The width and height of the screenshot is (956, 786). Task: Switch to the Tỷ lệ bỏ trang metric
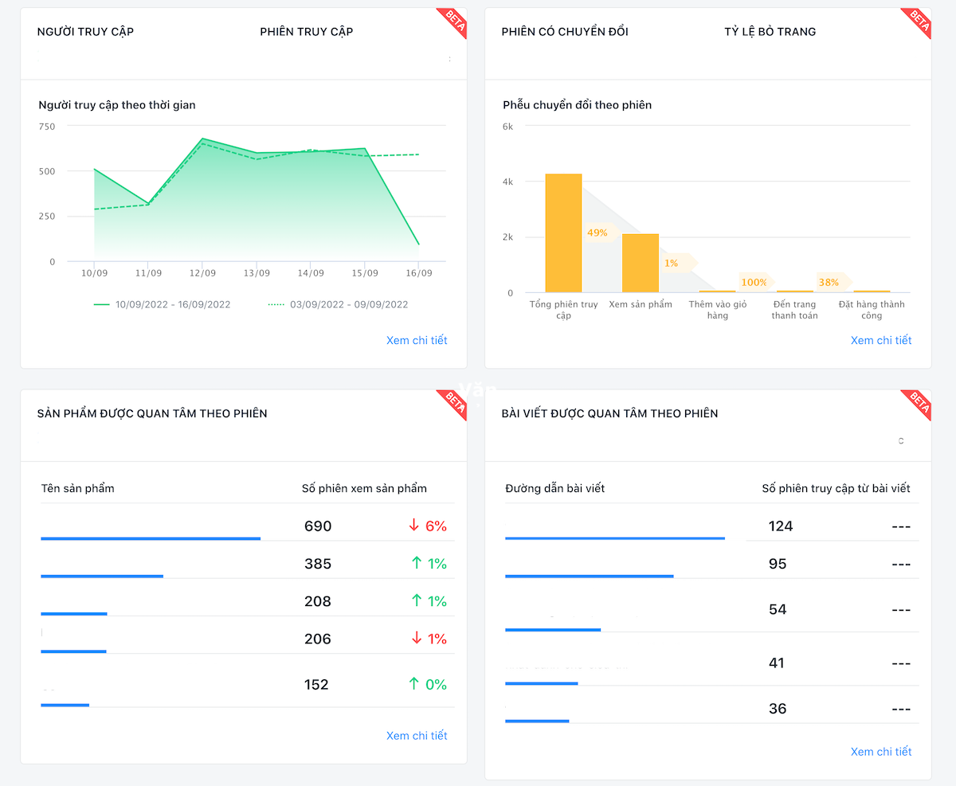[770, 32]
